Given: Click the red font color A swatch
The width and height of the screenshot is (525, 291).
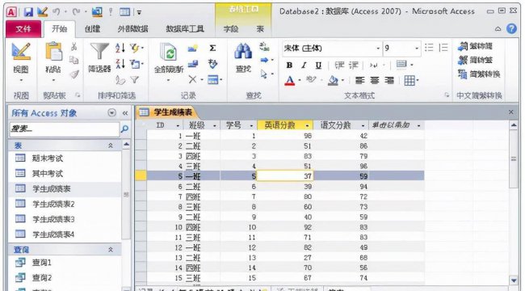Looking at the screenshot, I should (x=290, y=81).
